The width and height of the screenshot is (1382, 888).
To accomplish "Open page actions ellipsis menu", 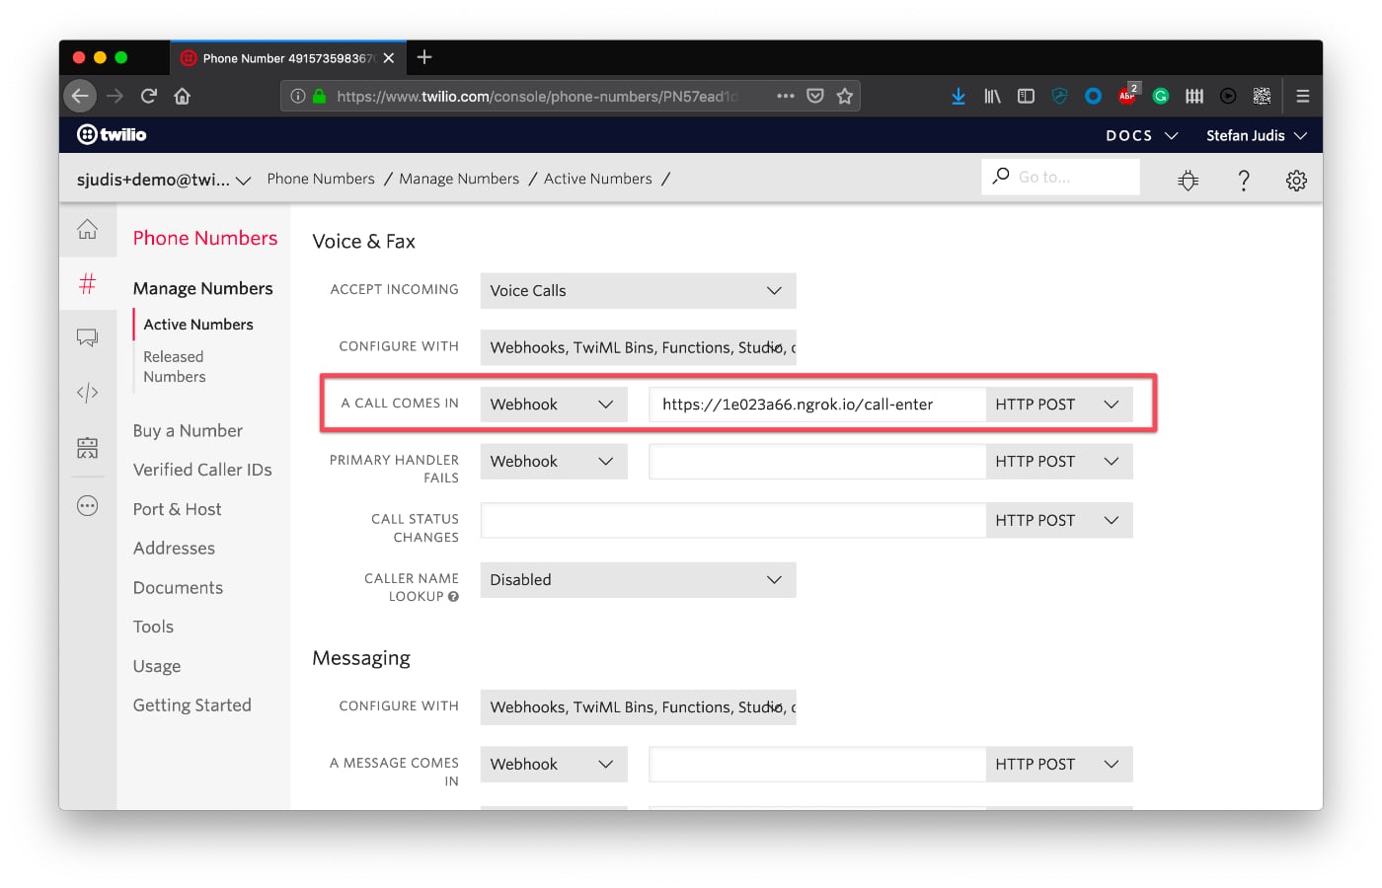I will point(786,96).
